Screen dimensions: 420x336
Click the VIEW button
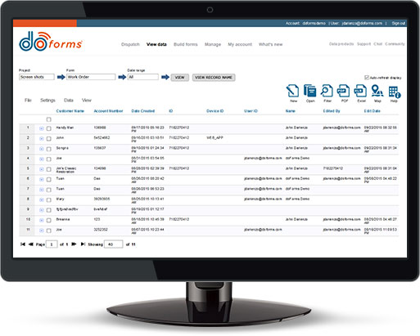point(179,78)
